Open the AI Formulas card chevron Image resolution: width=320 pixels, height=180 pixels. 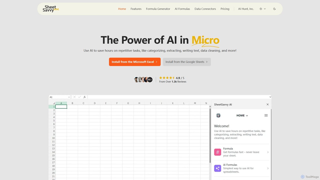click(268, 168)
